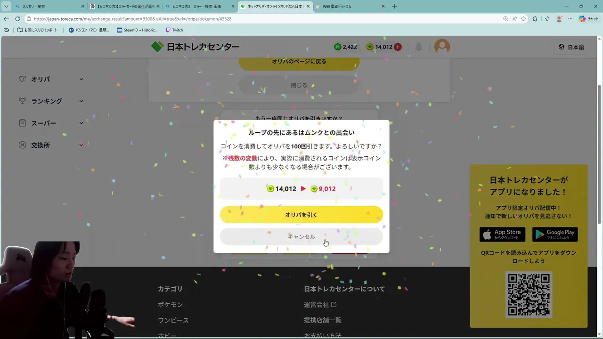The width and height of the screenshot is (603, 339).
Task: Expand the 交換所 sidebar menu
Action: click(51, 145)
